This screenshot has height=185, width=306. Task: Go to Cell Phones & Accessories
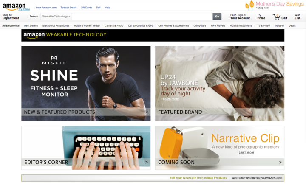(173, 25)
